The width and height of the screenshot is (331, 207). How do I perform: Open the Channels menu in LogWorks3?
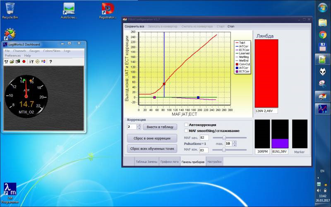pos(19,51)
